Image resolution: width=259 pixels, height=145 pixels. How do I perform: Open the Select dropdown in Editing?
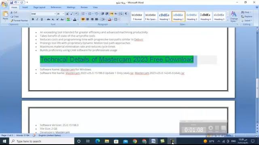(x=247, y=21)
